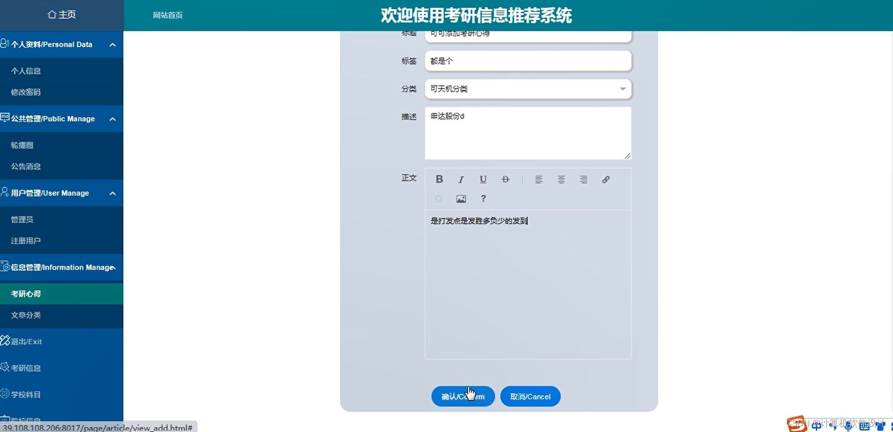893x432 pixels.
Task: Open 考研信息 in the sidebar
Action: (26, 368)
